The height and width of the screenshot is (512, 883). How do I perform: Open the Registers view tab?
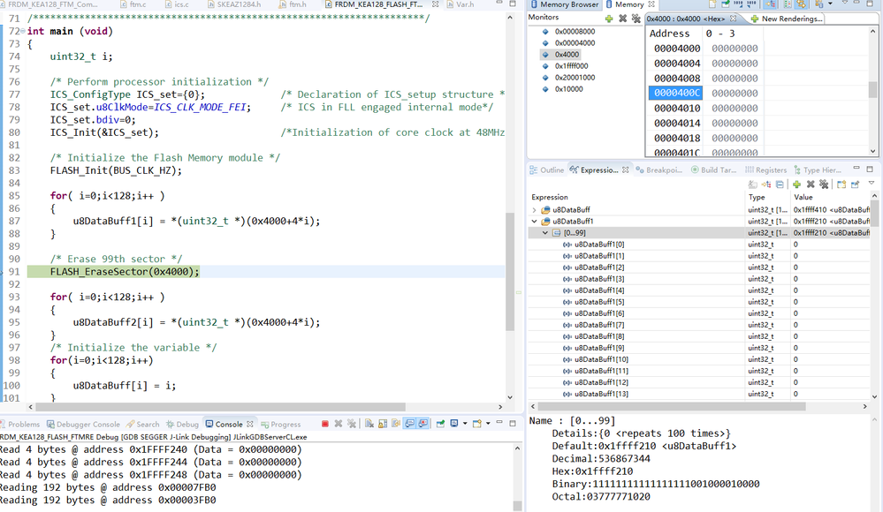[765, 169]
